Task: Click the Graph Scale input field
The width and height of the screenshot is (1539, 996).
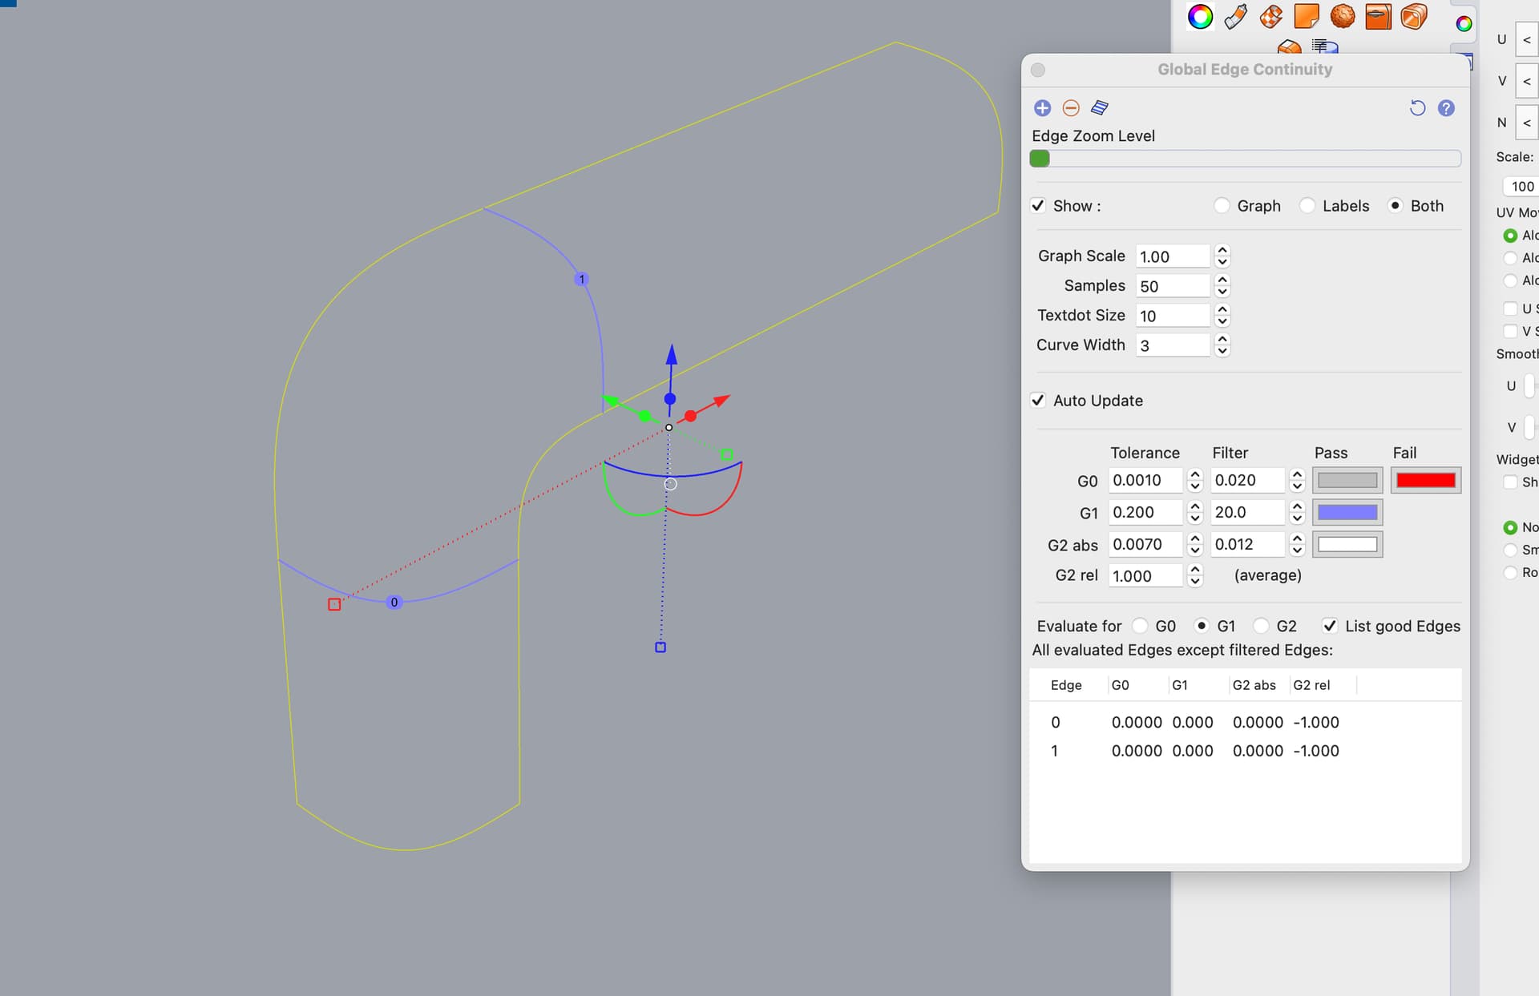Action: (1172, 256)
